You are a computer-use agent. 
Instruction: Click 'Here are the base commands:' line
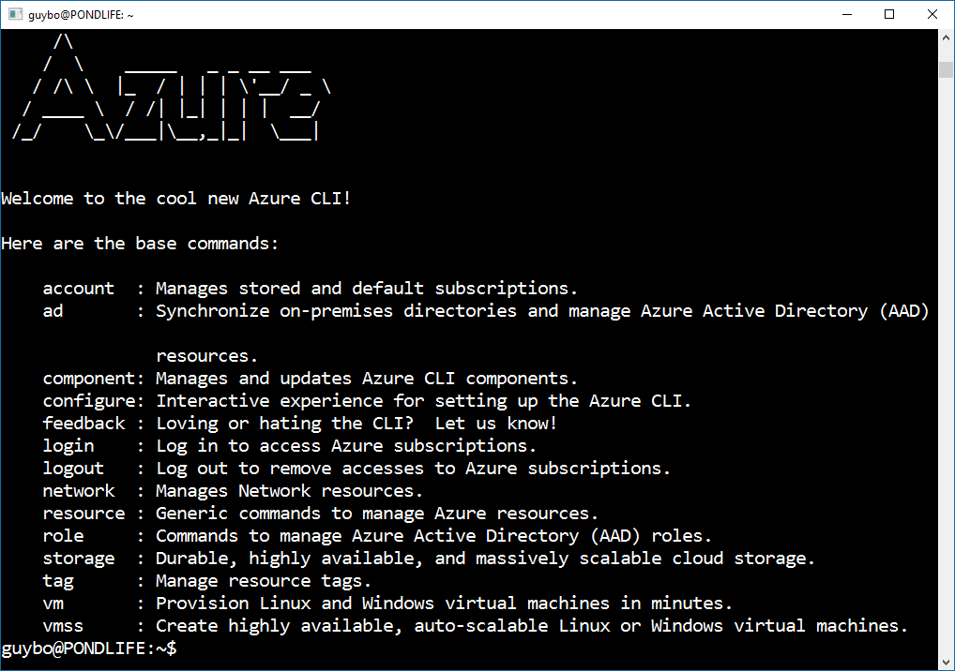pos(140,244)
